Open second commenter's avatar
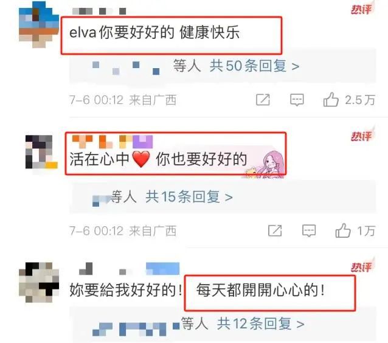This screenshot has width=388, height=343. tap(41, 152)
